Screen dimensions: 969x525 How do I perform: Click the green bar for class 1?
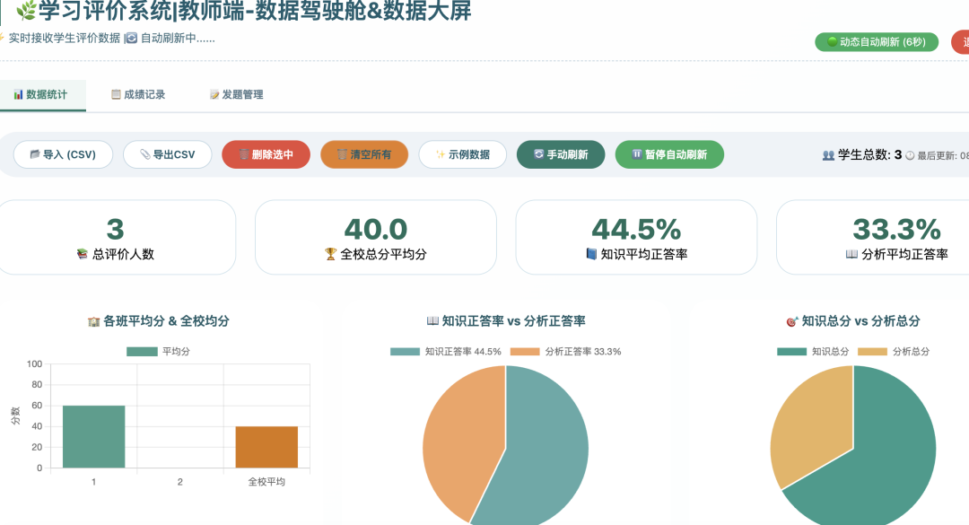94,436
